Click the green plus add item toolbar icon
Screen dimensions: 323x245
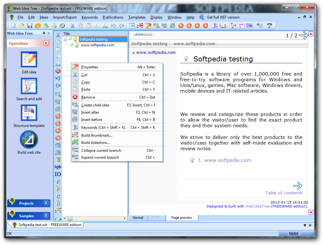point(260,26)
